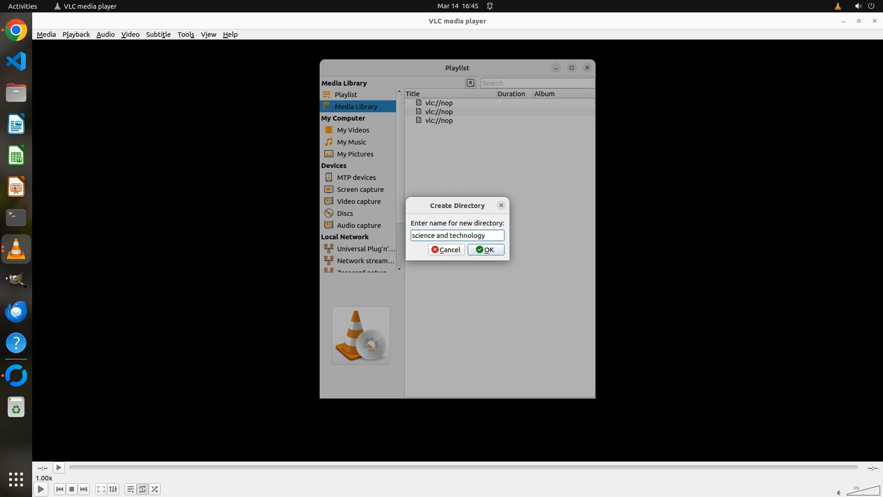Open the Tools menu
The width and height of the screenshot is (883, 497).
coord(186,35)
